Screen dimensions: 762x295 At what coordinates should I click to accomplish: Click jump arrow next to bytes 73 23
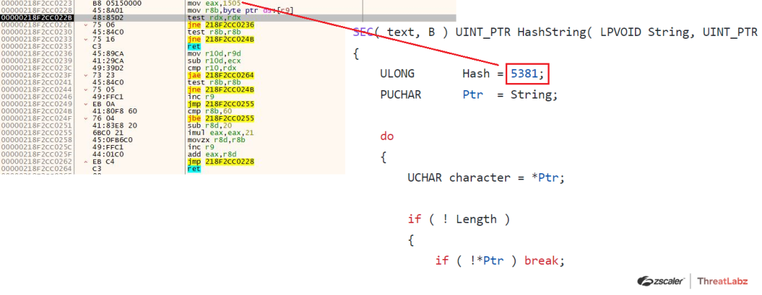(86, 75)
